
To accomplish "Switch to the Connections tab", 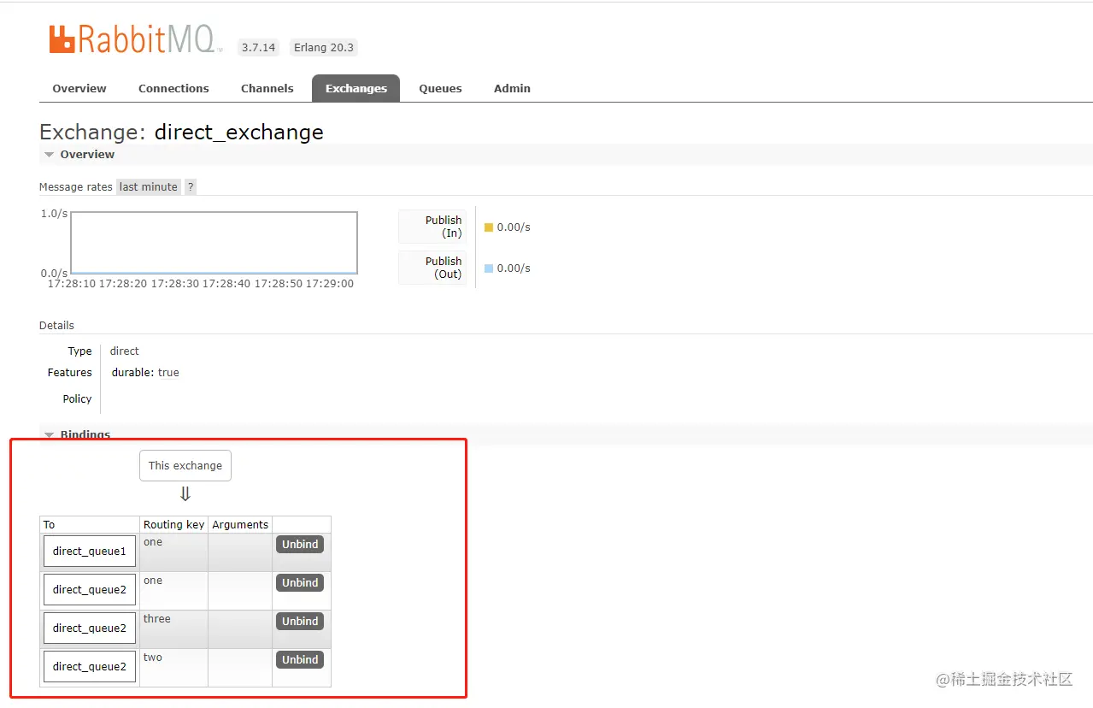I will [x=173, y=88].
